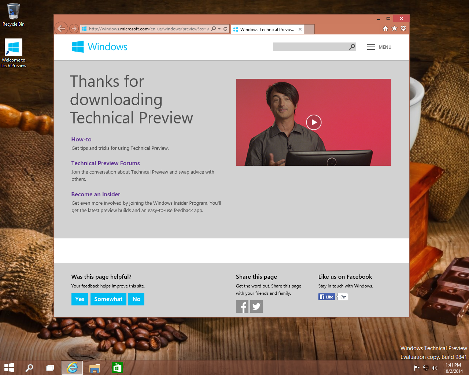Share the page via Twitter icon
Image resolution: width=469 pixels, height=375 pixels.
256,307
